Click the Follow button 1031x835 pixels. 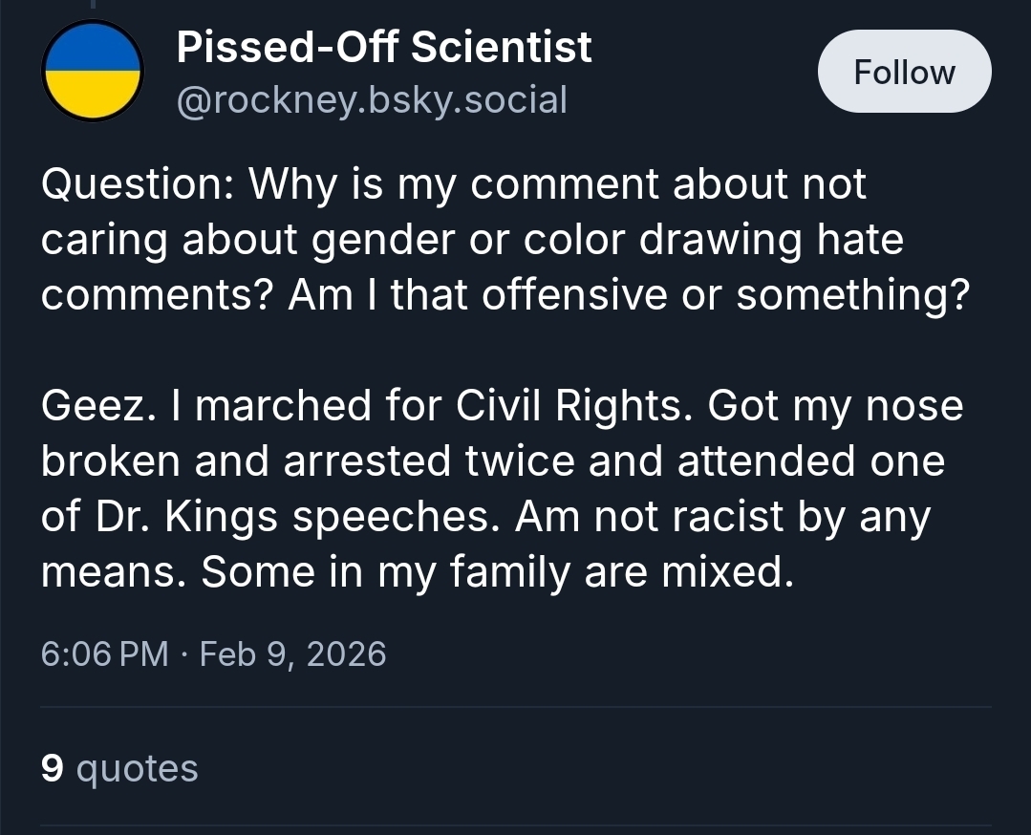(x=904, y=73)
